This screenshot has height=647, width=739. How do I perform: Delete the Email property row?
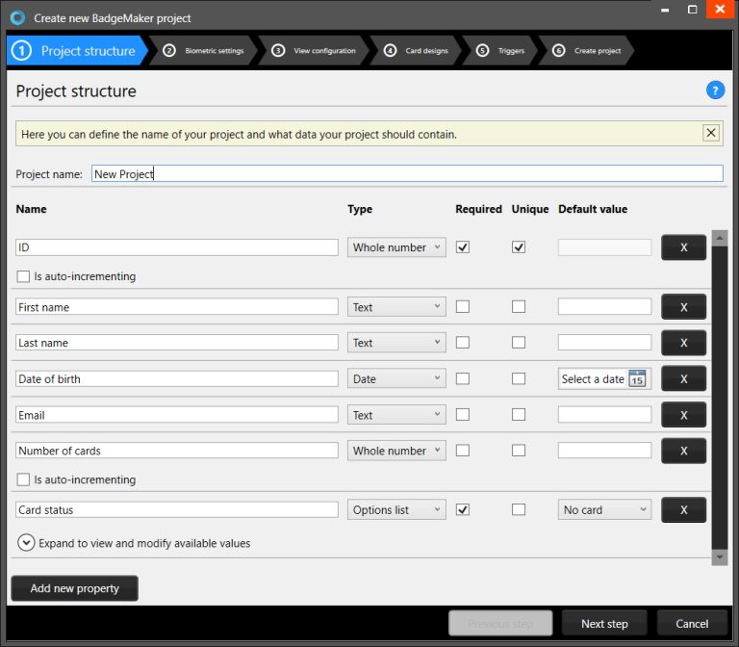click(x=683, y=415)
